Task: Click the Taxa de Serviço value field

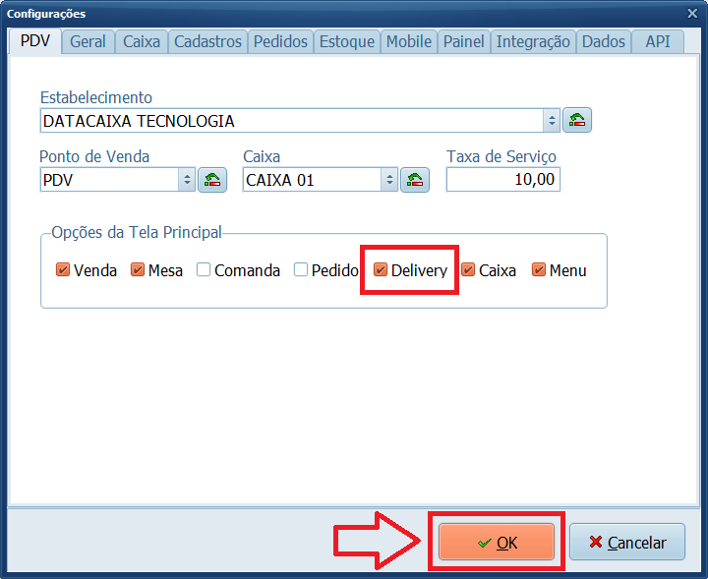Action: (503, 179)
